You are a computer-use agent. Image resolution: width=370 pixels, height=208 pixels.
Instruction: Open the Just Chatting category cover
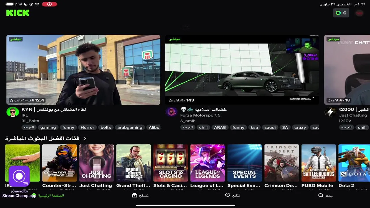tap(97, 163)
